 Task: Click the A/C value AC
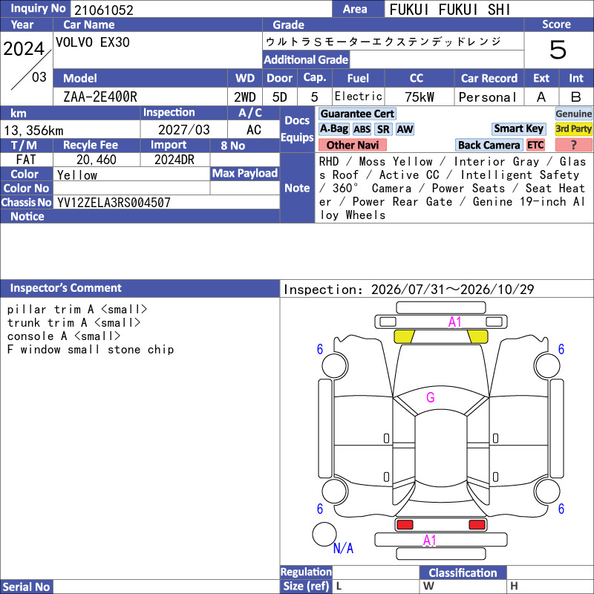click(x=254, y=130)
